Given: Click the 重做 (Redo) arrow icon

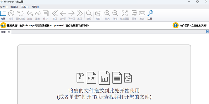Looking at the screenshot, I should (x=38, y=14).
